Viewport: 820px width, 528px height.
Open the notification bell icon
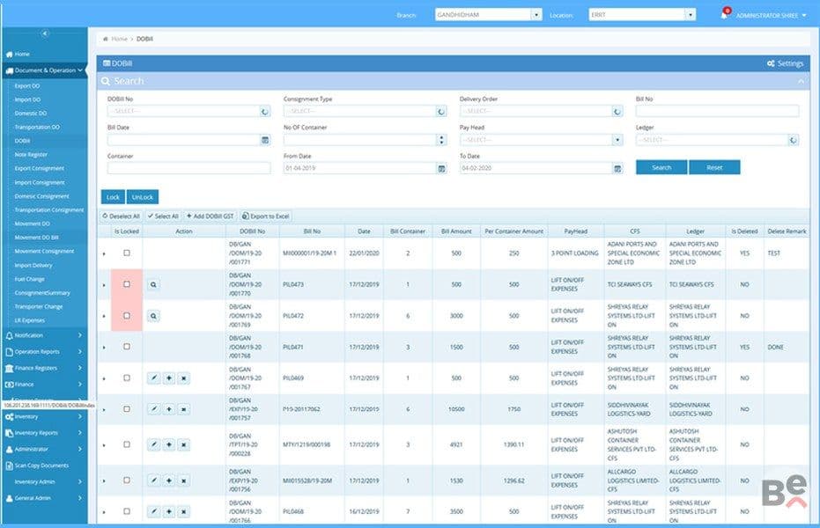pyautogui.click(x=724, y=15)
